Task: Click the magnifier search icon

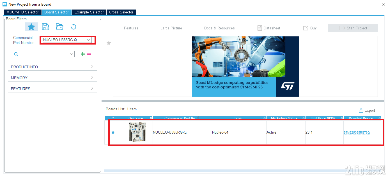Action: [16, 54]
